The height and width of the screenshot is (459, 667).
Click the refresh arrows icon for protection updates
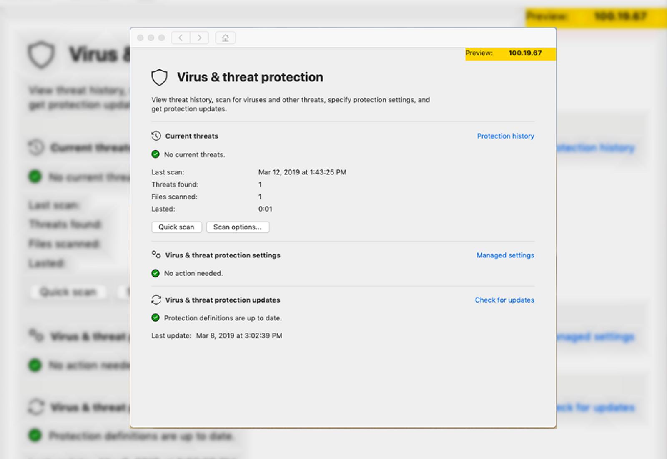(156, 300)
